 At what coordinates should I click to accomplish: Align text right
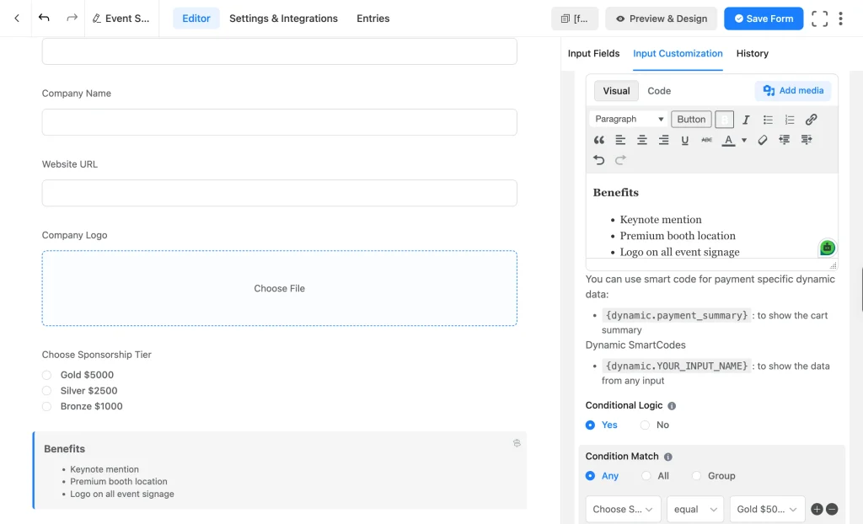pos(664,140)
